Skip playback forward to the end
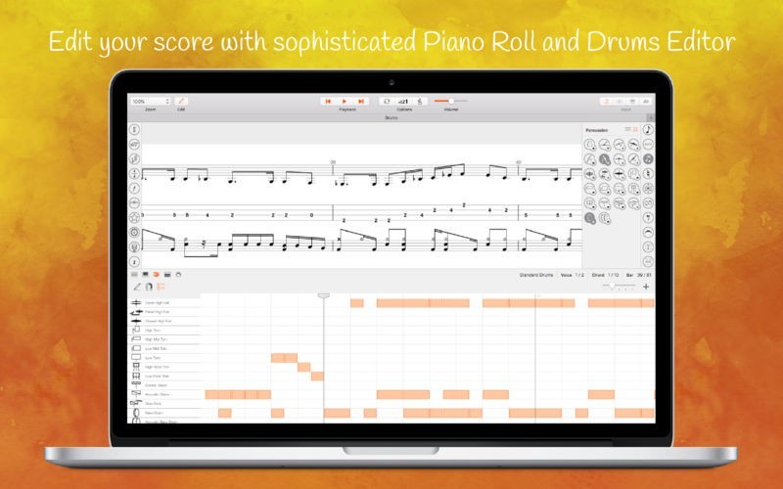Image resolution: width=783 pixels, height=489 pixels. coord(361,101)
